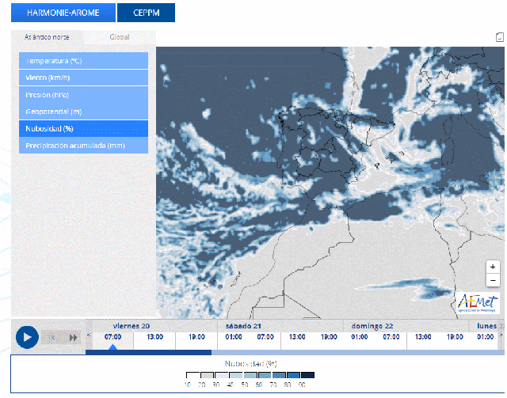The width and height of the screenshot is (507, 398).
Task: Switch to HARMONIE-AROME model tab
Action: tap(63, 13)
